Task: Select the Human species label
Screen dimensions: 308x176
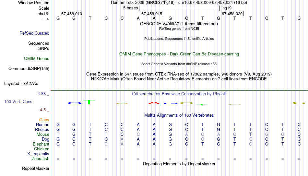Action: pos(42,124)
